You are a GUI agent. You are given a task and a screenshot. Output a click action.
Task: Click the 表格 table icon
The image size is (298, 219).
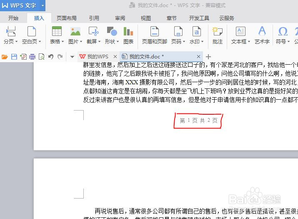(57, 31)
